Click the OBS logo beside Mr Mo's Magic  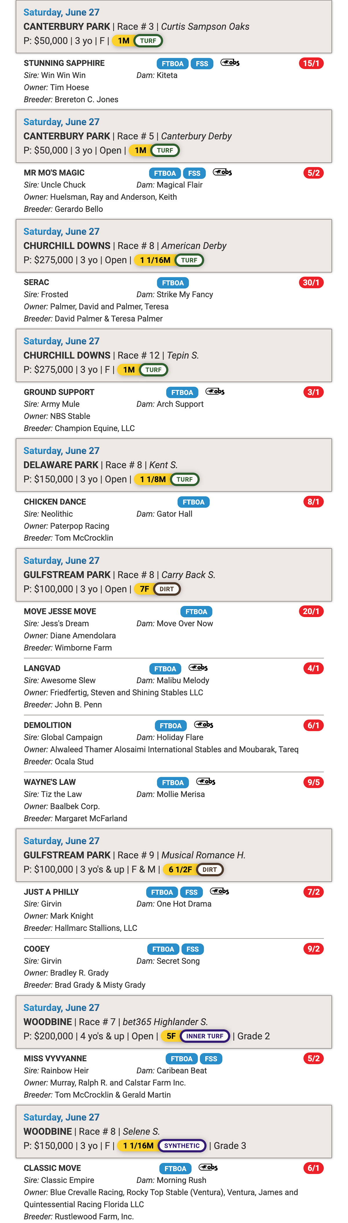coord(222,172)
